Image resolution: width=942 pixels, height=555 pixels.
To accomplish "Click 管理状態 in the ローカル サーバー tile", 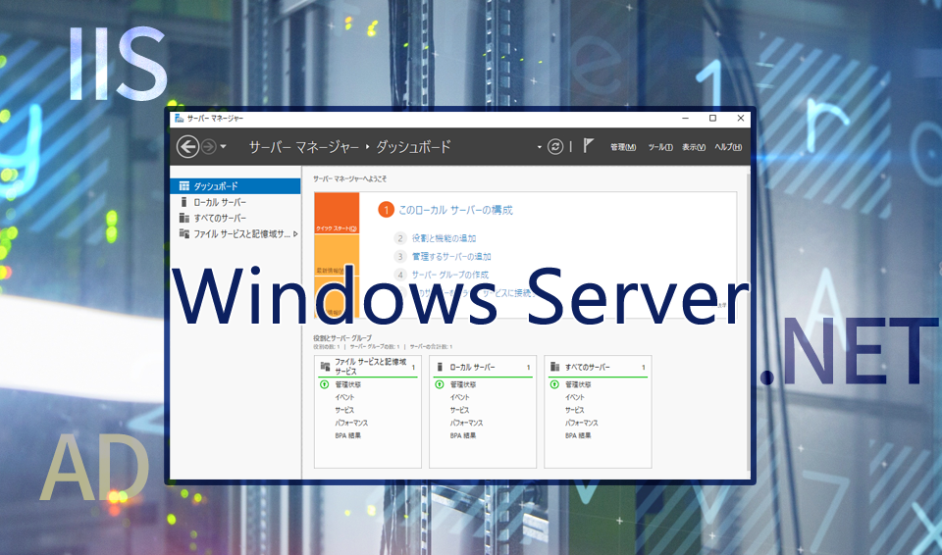I will click(463, 384).
